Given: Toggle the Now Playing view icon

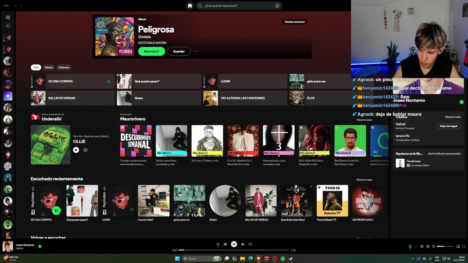Looking at the screenshot, I should pyautogui.click(x=410, y=247).
